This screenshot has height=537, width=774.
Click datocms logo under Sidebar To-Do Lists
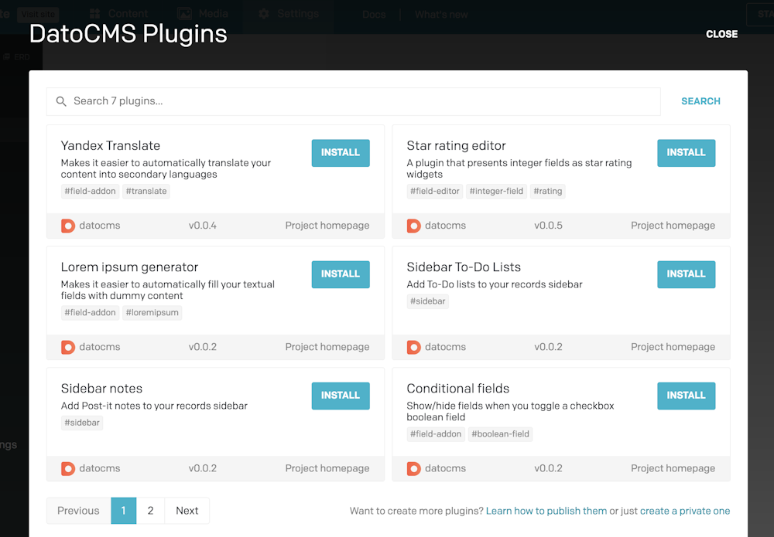[x=413, y=348]
